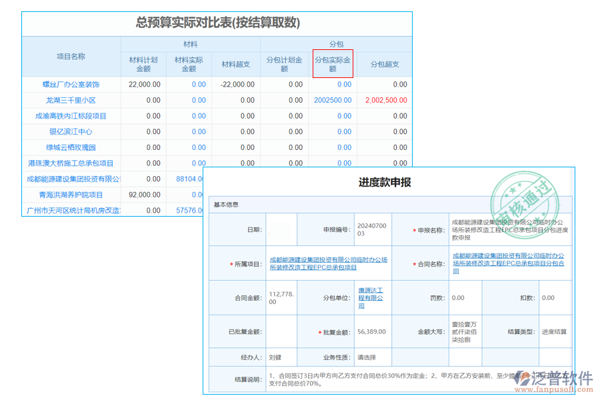Open the 所属项目 project link
The image size is (600, 400).
click(x=327, y=262)
